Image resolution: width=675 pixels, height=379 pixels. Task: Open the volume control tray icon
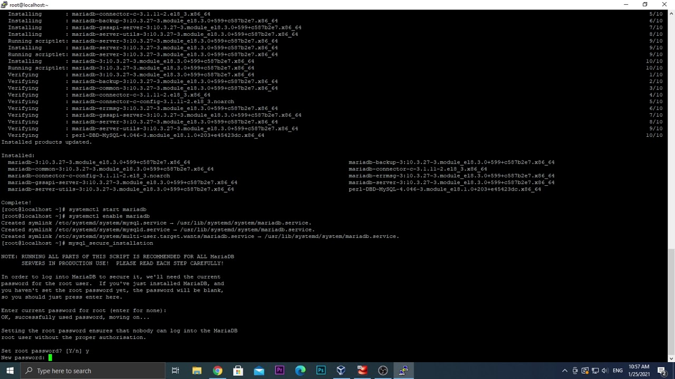[604, 371]
